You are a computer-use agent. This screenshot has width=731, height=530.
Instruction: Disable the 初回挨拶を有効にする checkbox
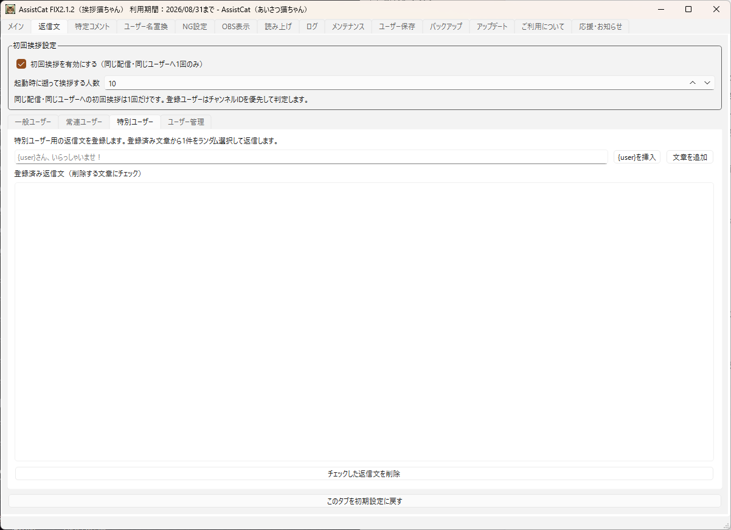(x=21, y=64)
